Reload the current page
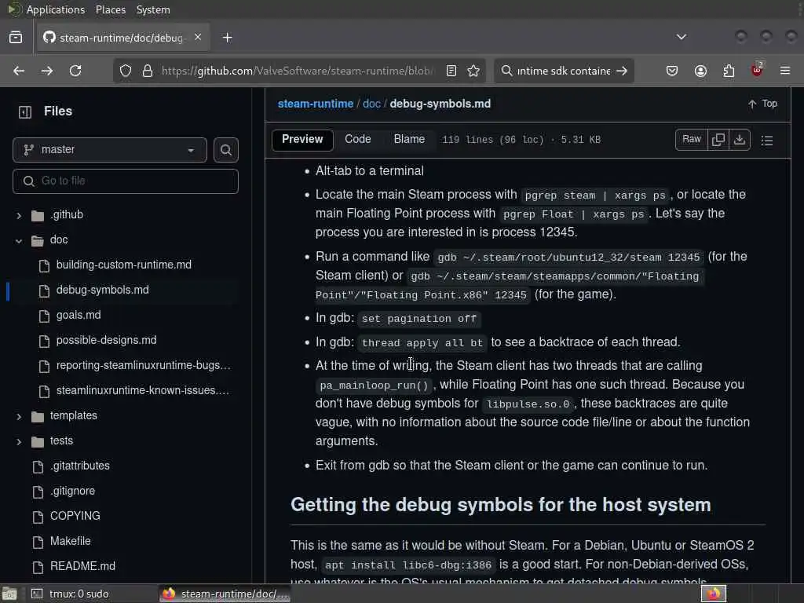 (75, 71)
